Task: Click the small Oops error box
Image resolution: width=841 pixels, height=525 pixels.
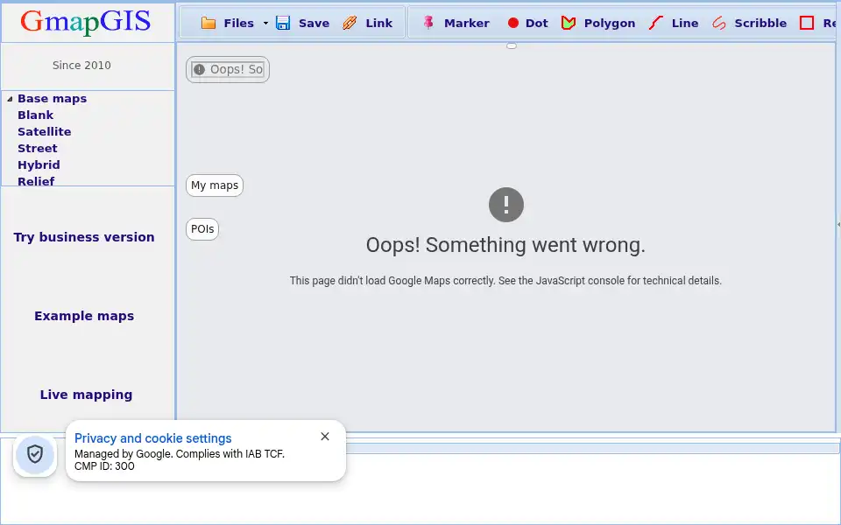Action: (x=228, y=70)
